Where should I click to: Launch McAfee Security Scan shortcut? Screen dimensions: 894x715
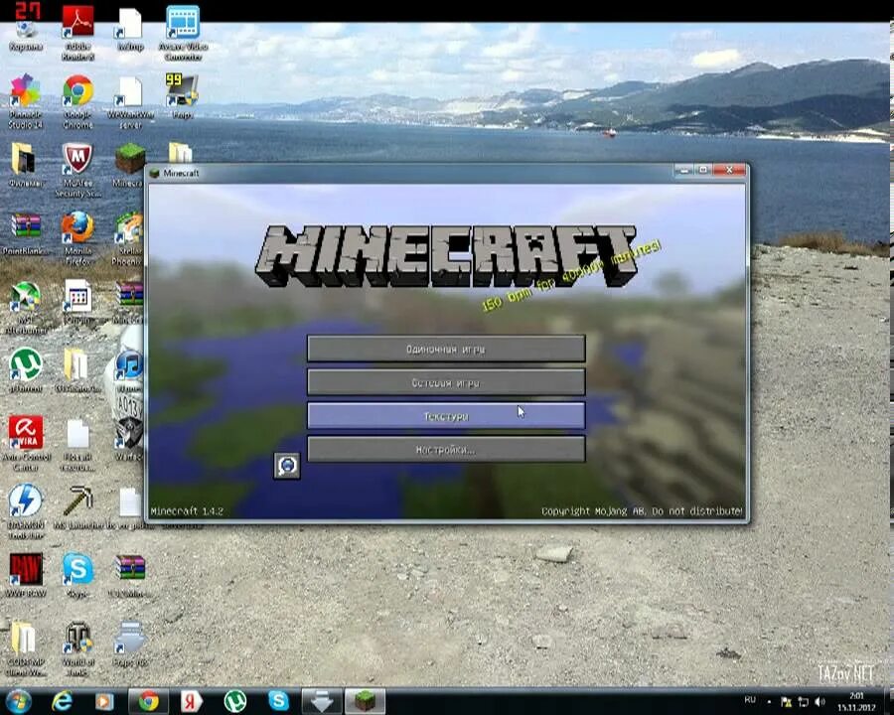78,170
